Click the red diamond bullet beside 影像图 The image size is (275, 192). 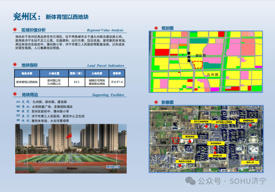[156, 102]
